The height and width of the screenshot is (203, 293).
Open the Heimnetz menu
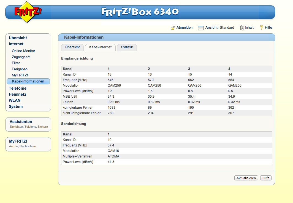pos(18,95)
